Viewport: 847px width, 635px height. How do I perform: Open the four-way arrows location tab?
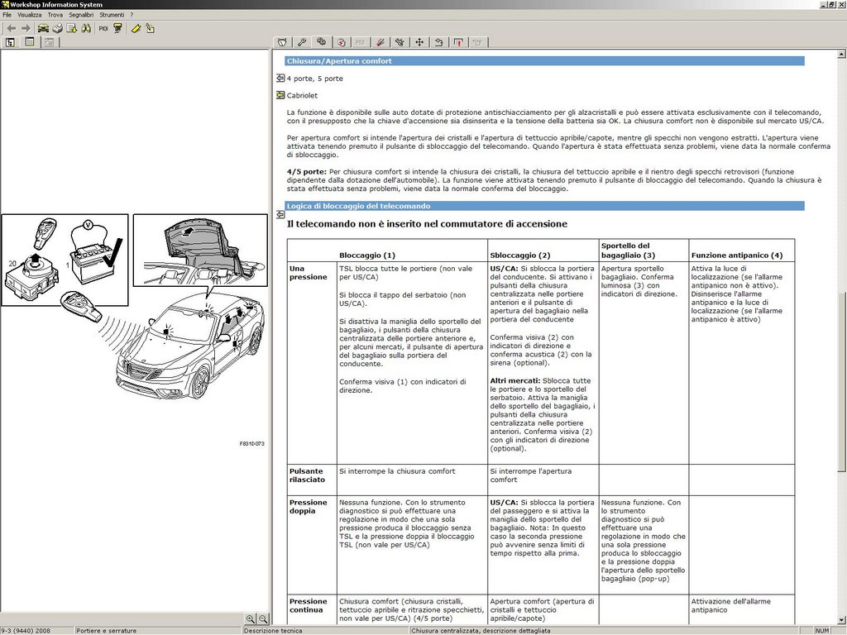coord(419,42)
